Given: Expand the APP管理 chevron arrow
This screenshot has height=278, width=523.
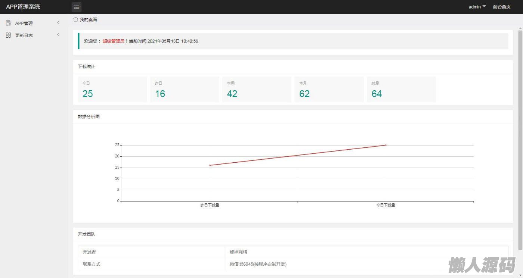Looking at the screenshot, I should pyautogui.click(x=58, y=23).
